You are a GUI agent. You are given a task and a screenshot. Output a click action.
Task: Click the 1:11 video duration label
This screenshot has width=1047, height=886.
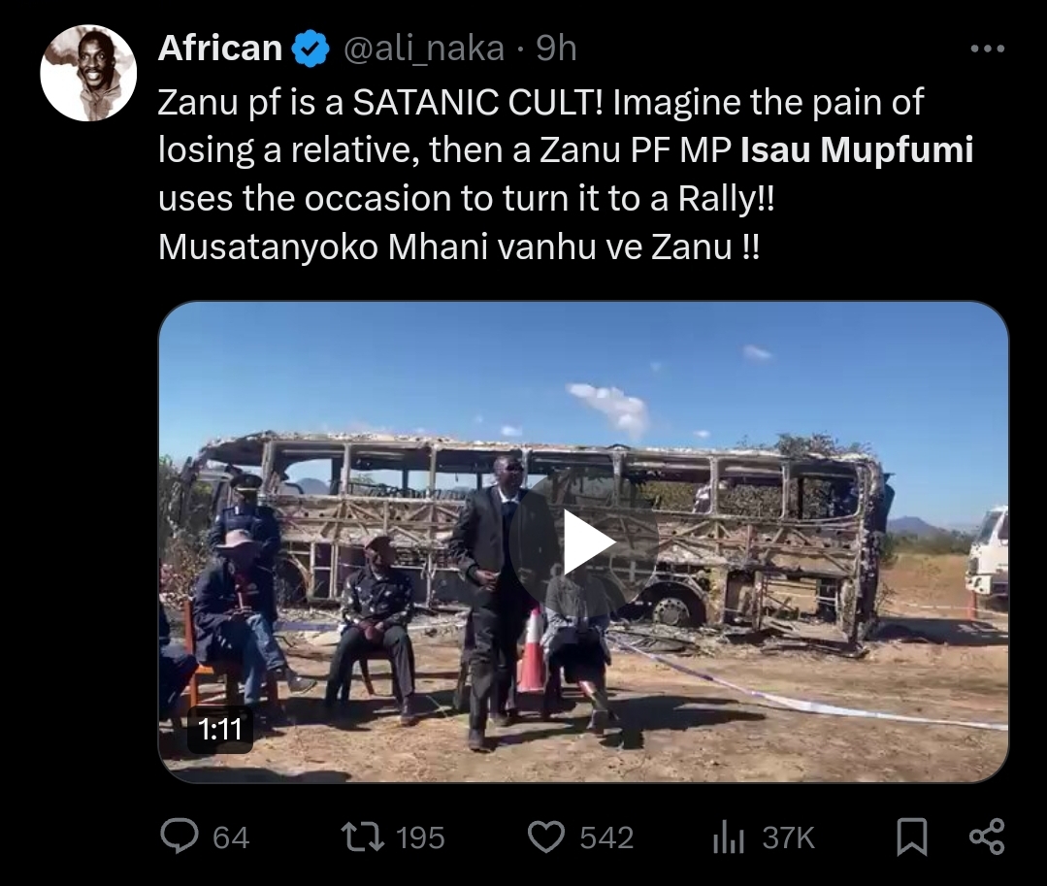pyautogui.click(x=219, y=729)
